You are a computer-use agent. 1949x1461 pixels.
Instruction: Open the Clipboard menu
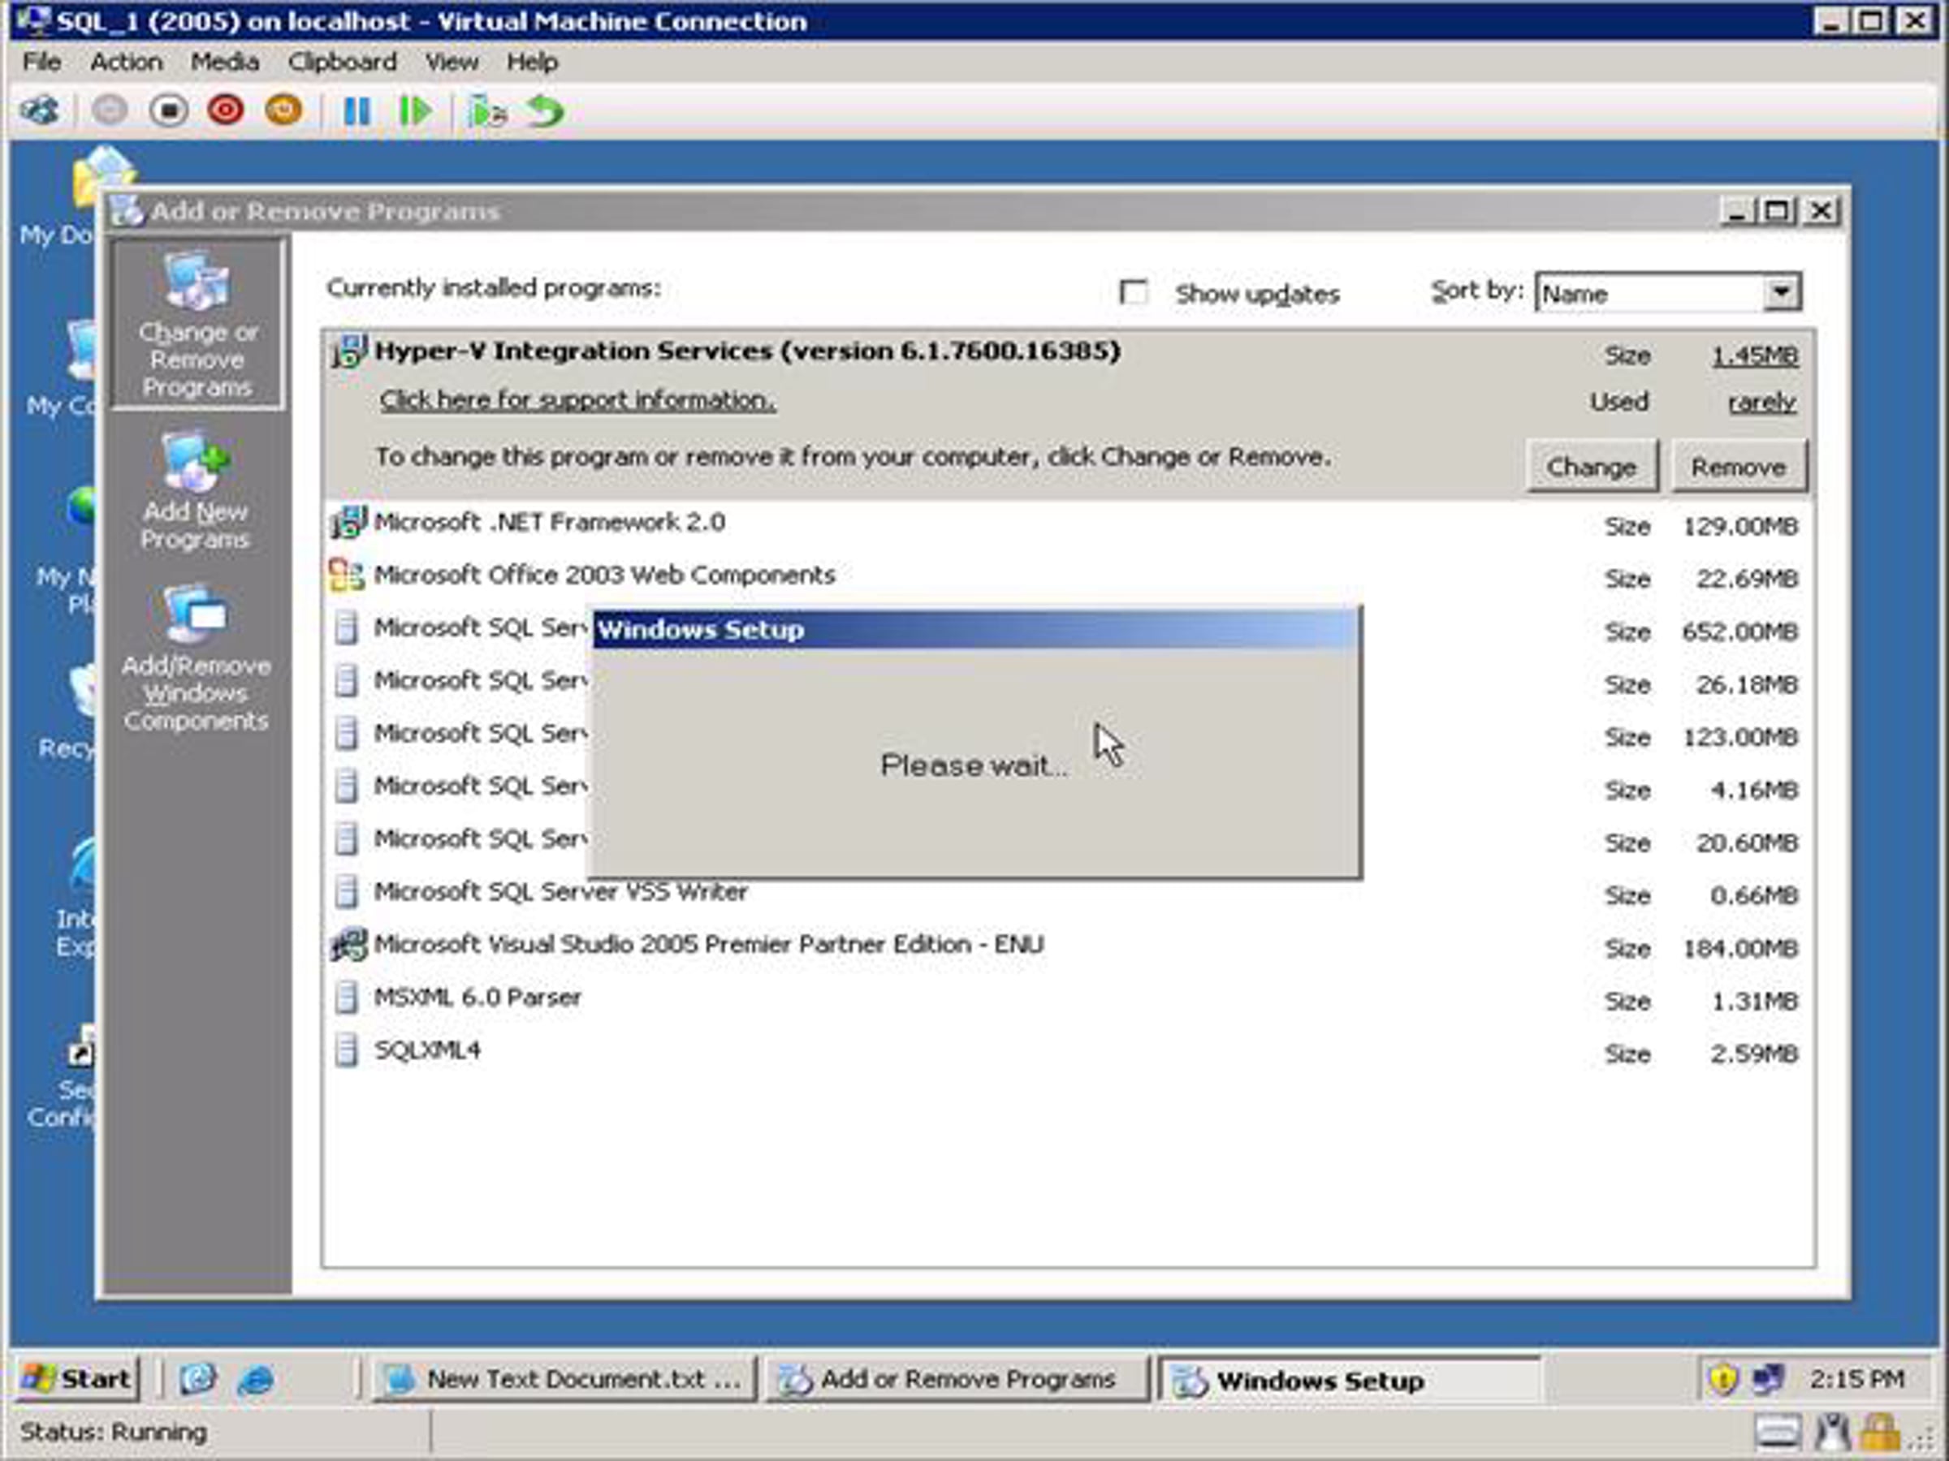coord(342,62)
